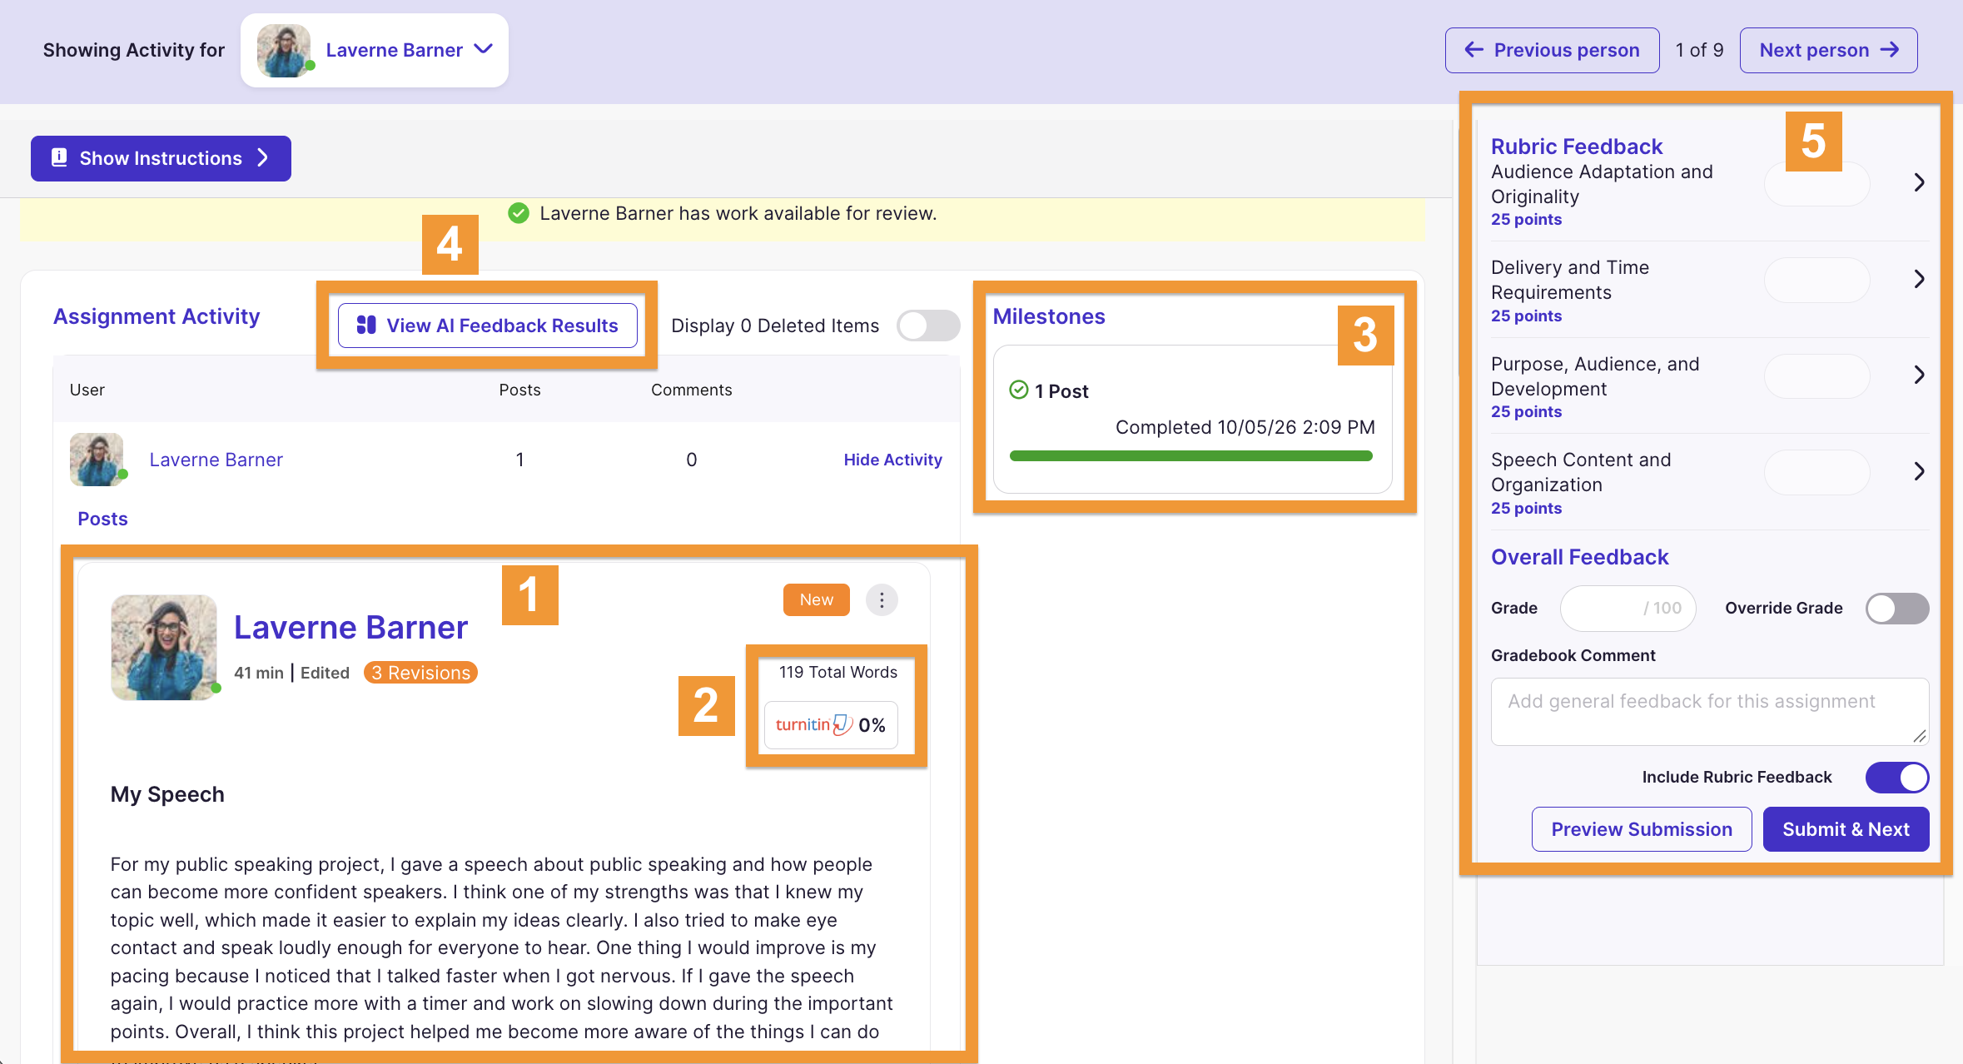The width and height of the screenshot is (1963, 1064).
Task: Expand Purpose, Audience, and Development criterion
Action: 1919,375
